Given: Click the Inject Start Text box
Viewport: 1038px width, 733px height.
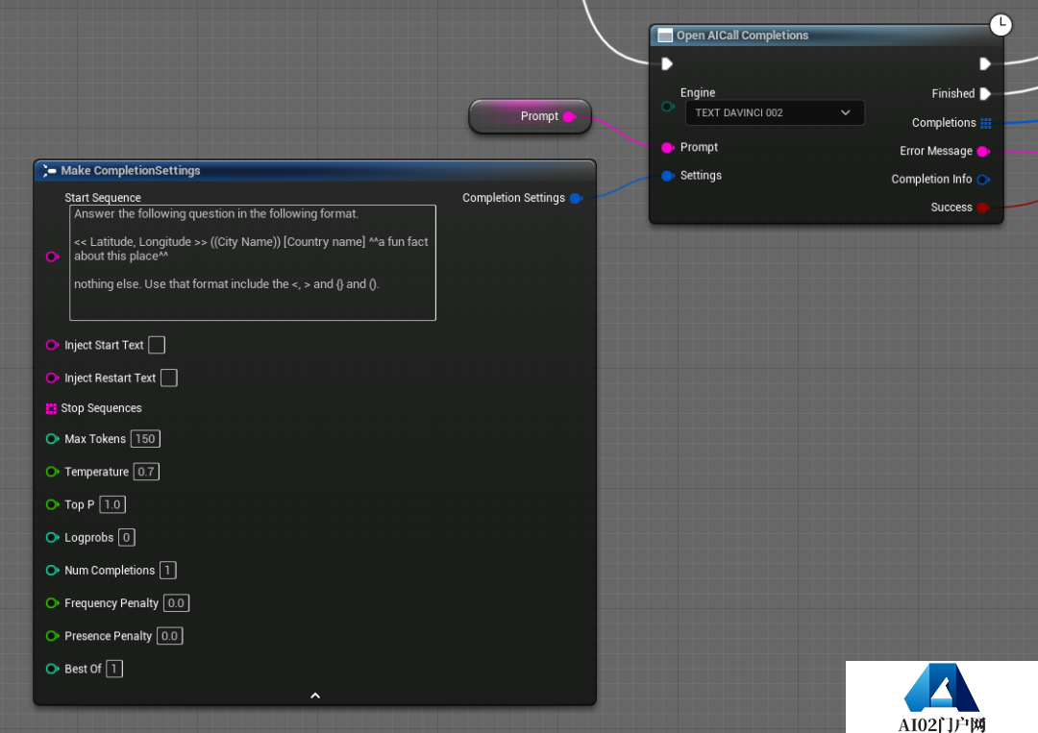Looking at the screenshot, I should pyautogui.click(x=157, y=345).
